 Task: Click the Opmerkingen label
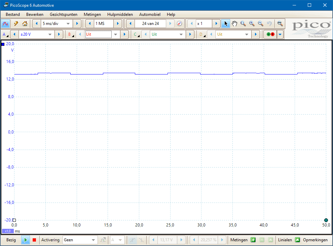(315, 240)
